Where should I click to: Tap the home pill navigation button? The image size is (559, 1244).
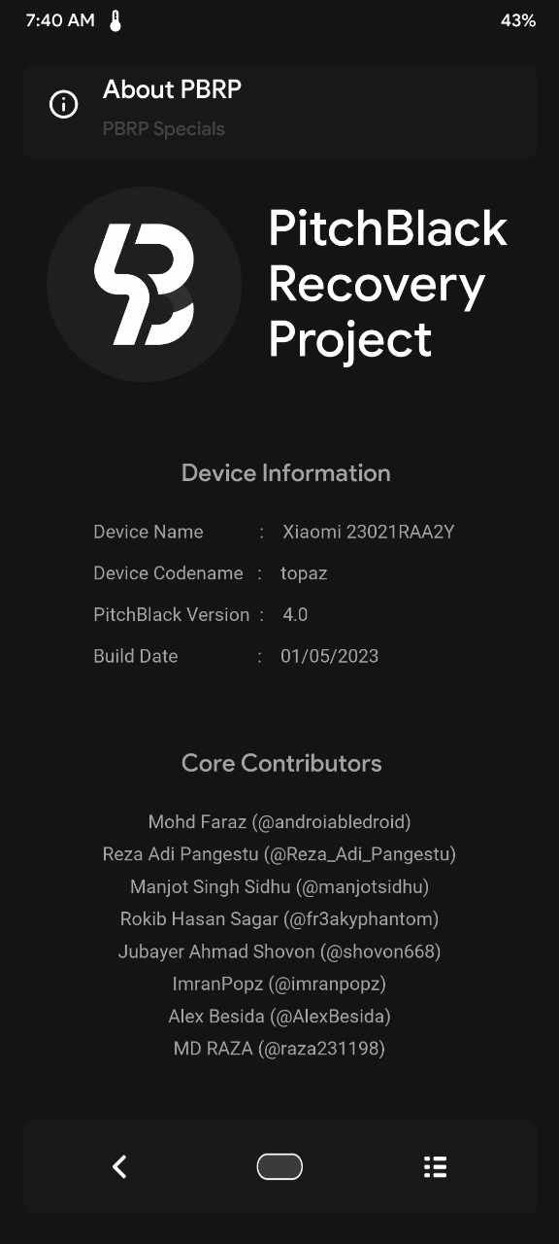(x=279, y=1166)
